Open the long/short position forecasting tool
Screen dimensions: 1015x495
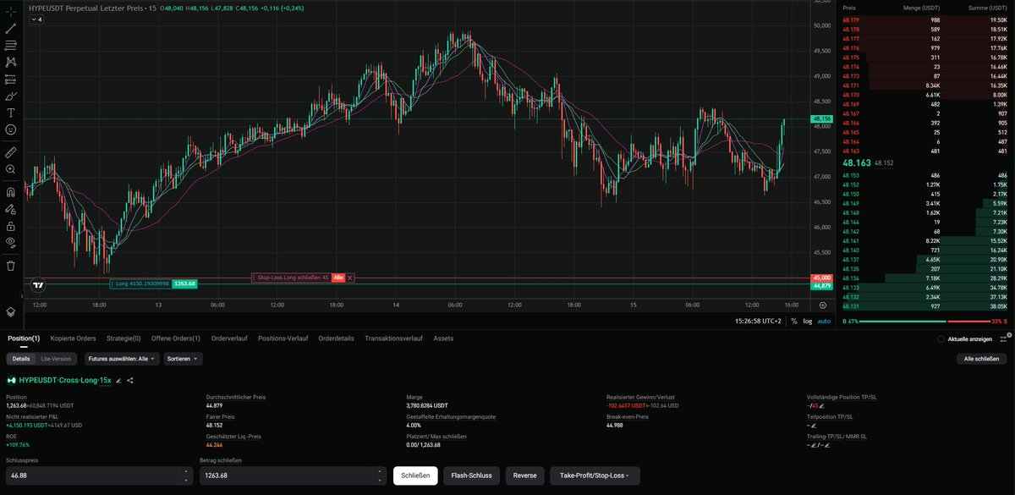pos(10,79)
